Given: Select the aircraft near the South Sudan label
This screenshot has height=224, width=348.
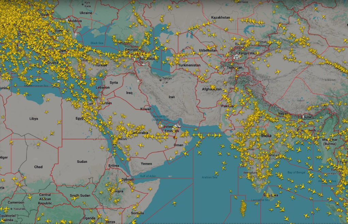Looking at the screenshot, I should coord(74,199).
